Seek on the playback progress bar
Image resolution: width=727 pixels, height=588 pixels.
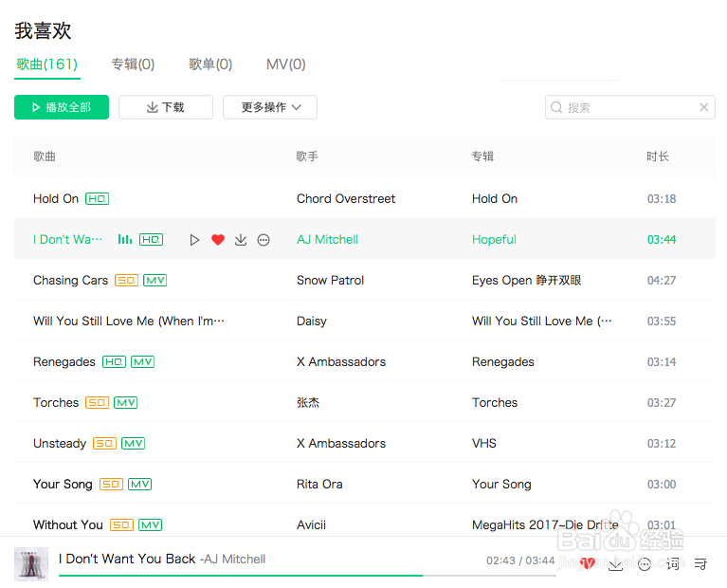tap(307, 576)
